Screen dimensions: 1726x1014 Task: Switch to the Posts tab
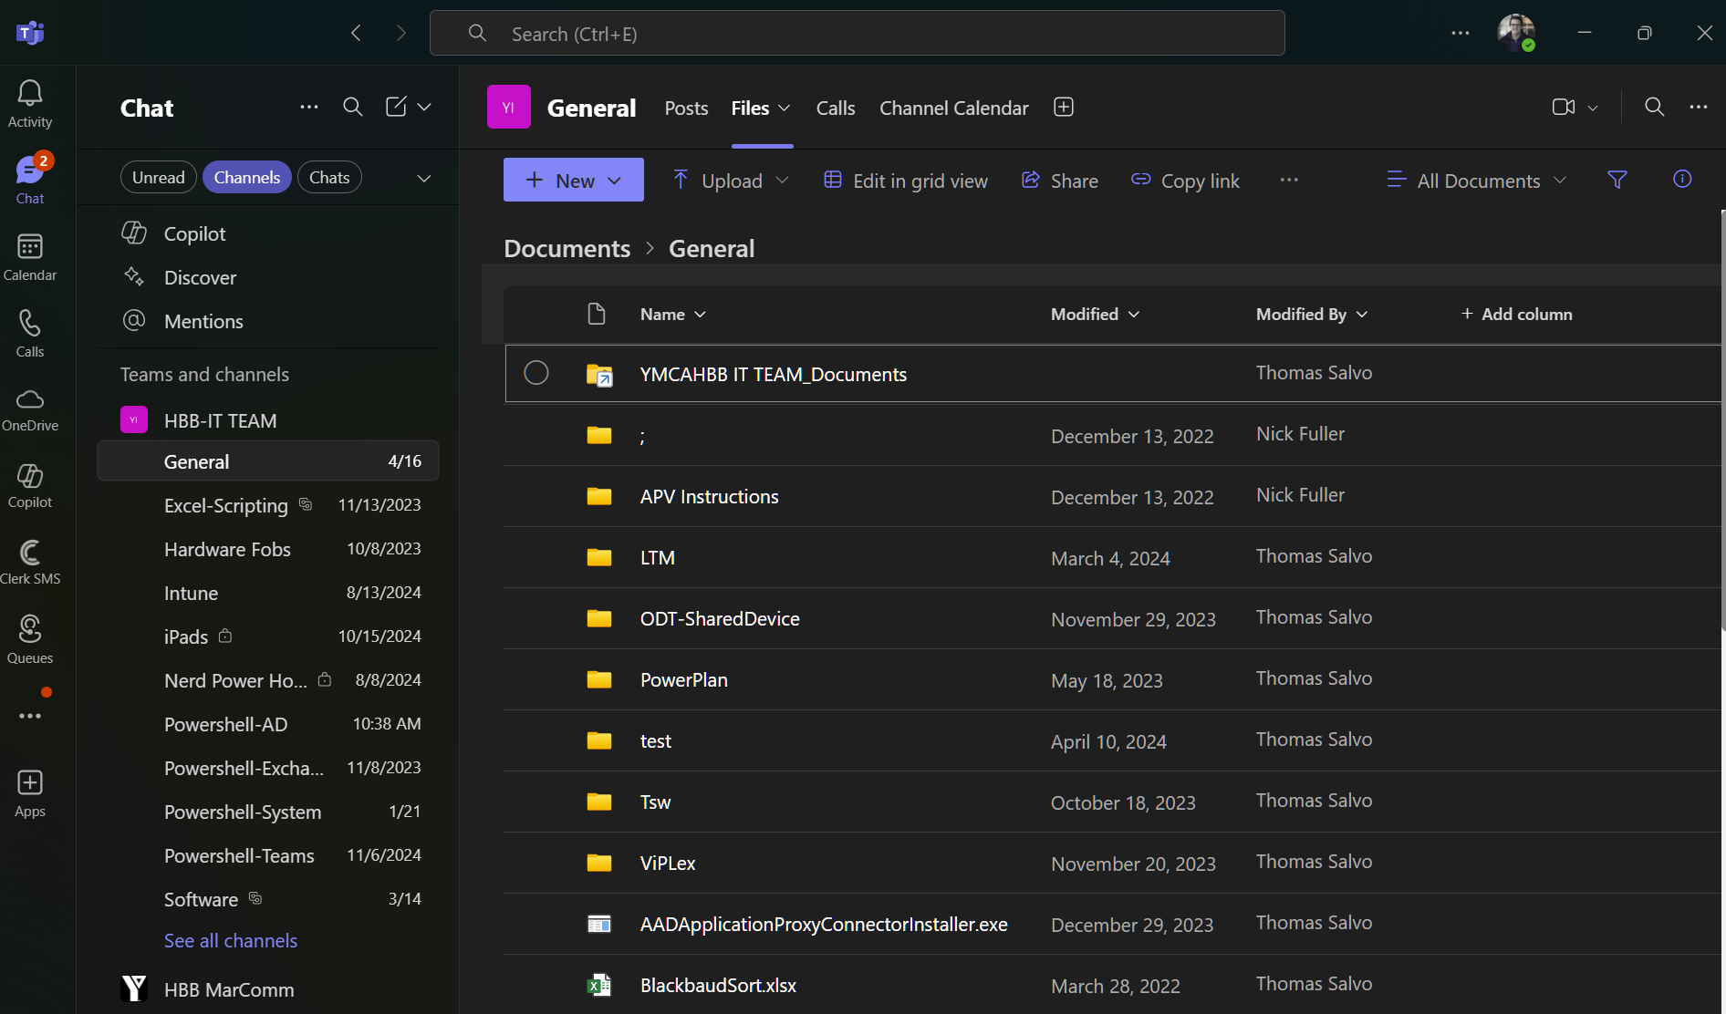[686, 108]
